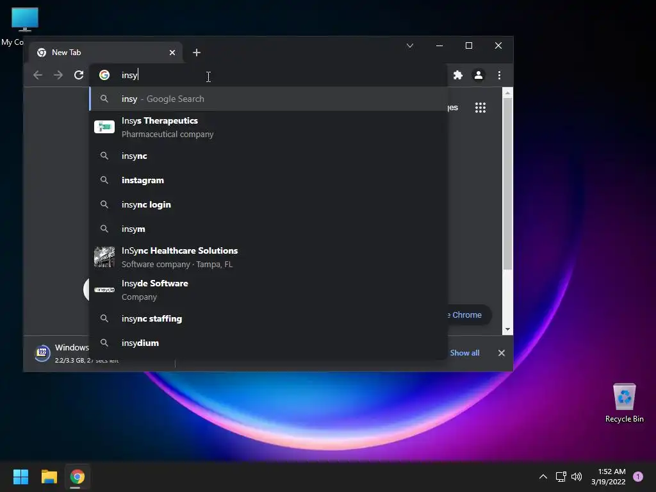Click the volume speaker tray icon
This screenshot has width=656, height=492.
[577, 477]
